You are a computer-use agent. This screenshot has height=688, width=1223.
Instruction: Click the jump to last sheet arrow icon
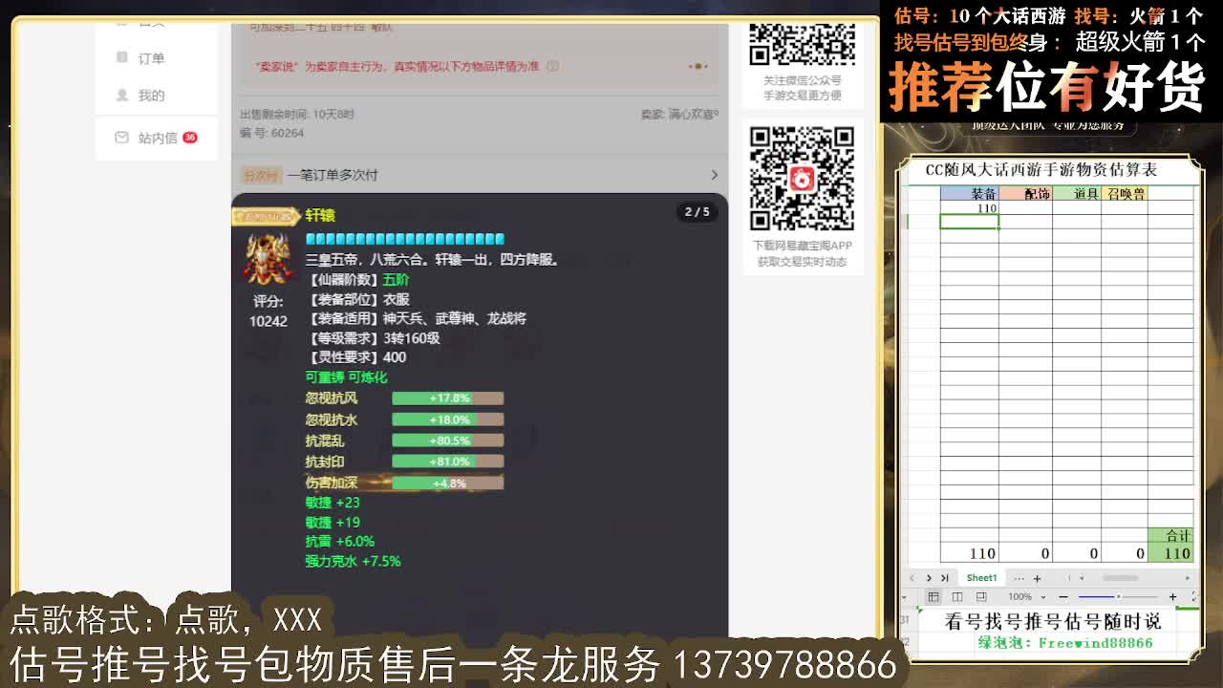[945, 578]
